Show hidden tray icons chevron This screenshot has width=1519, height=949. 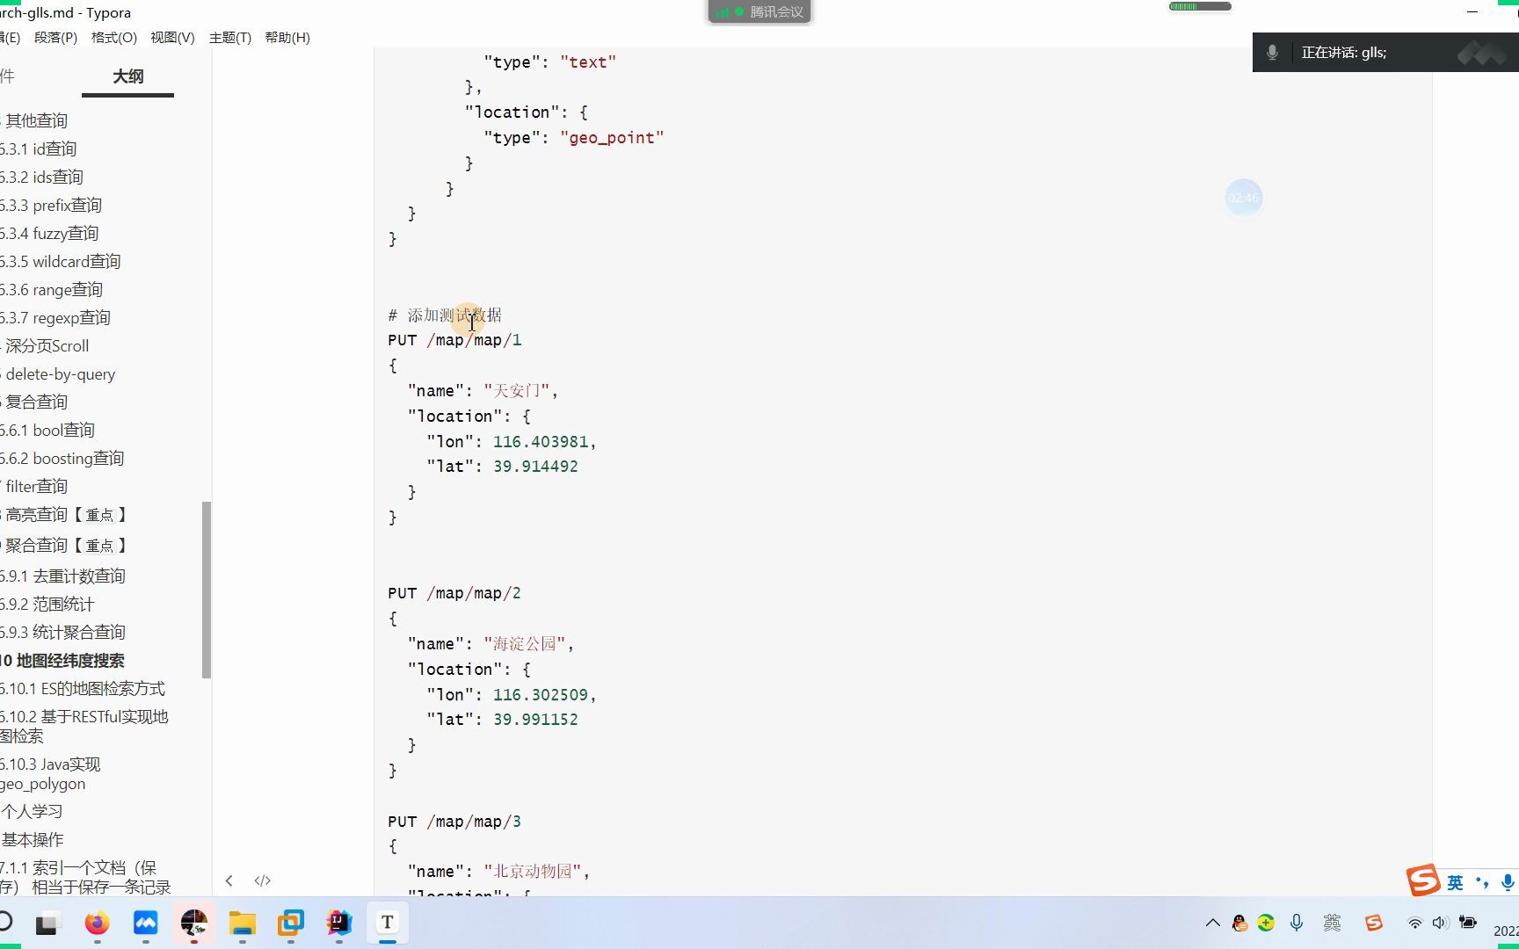tap(1213, 923)
